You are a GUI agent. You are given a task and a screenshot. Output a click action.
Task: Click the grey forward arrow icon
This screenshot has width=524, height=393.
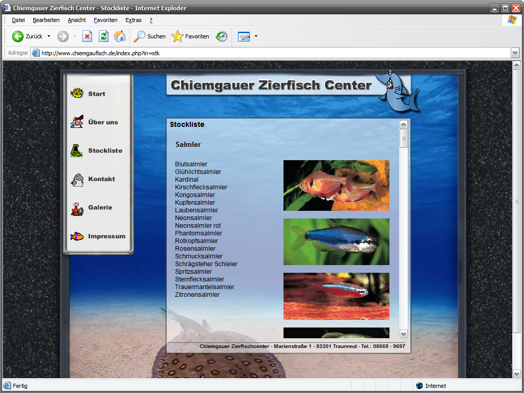(63, 36)
